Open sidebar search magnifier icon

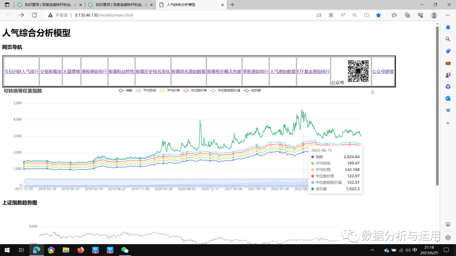(x=448, y=39)
